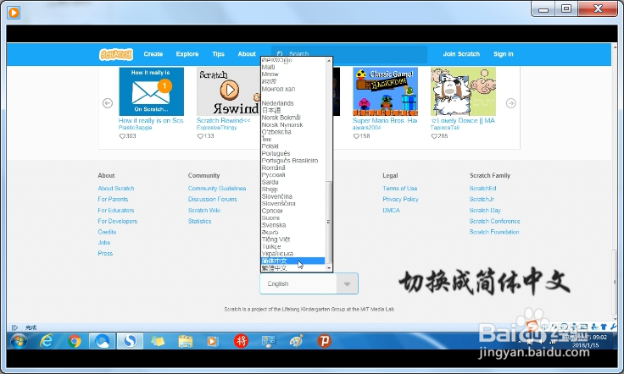This screenshot has height=374, width=624.
Task: Open the For Parents footer link
Action: tap(113, 199)
